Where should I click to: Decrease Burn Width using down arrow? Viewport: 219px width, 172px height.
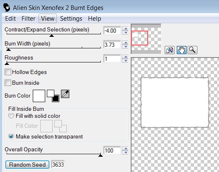point(126,47)
